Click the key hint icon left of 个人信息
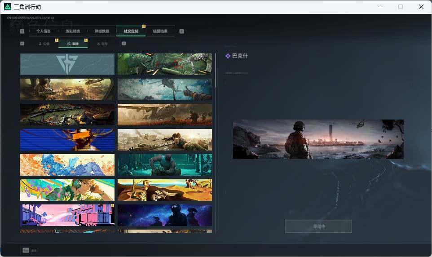 click(22, 31)
